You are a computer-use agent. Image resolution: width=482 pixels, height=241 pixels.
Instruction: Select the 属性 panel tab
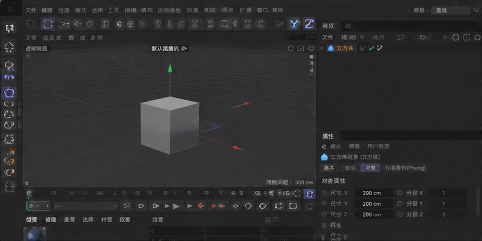pyautogui.click(x=328, y=136)
